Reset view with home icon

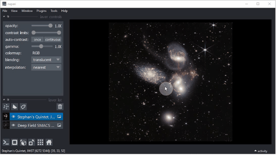(x=49, y=142)
